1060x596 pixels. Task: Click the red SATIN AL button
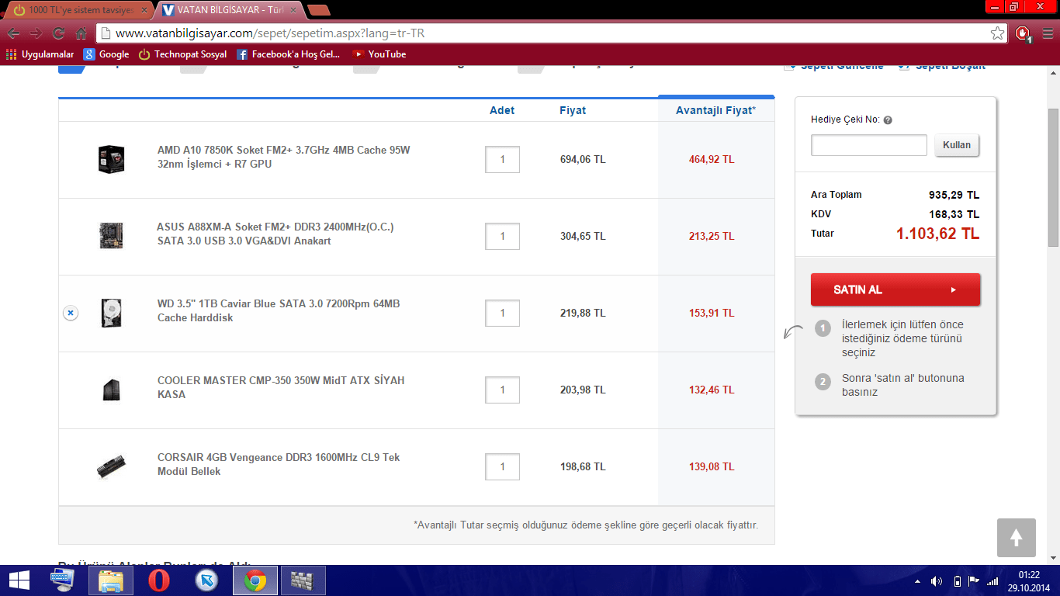click(x=895, y=289)
